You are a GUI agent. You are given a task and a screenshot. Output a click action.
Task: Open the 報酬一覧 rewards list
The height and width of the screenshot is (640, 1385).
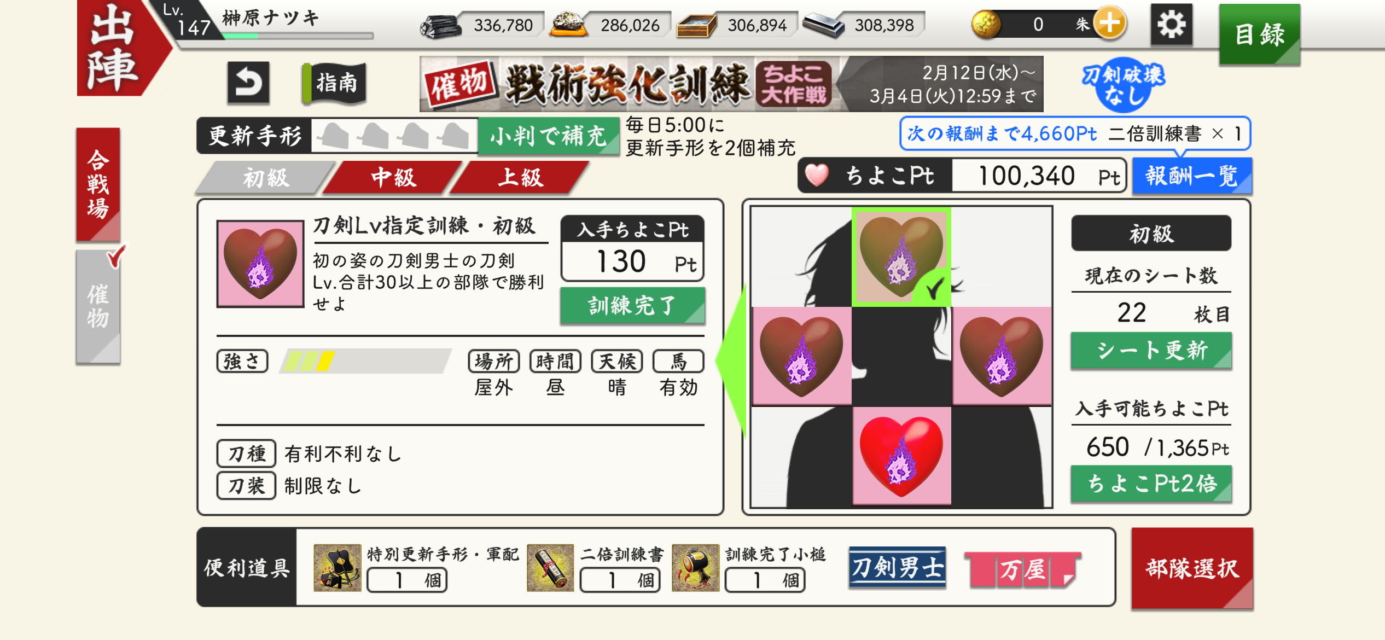click(x=1192, y=176)
